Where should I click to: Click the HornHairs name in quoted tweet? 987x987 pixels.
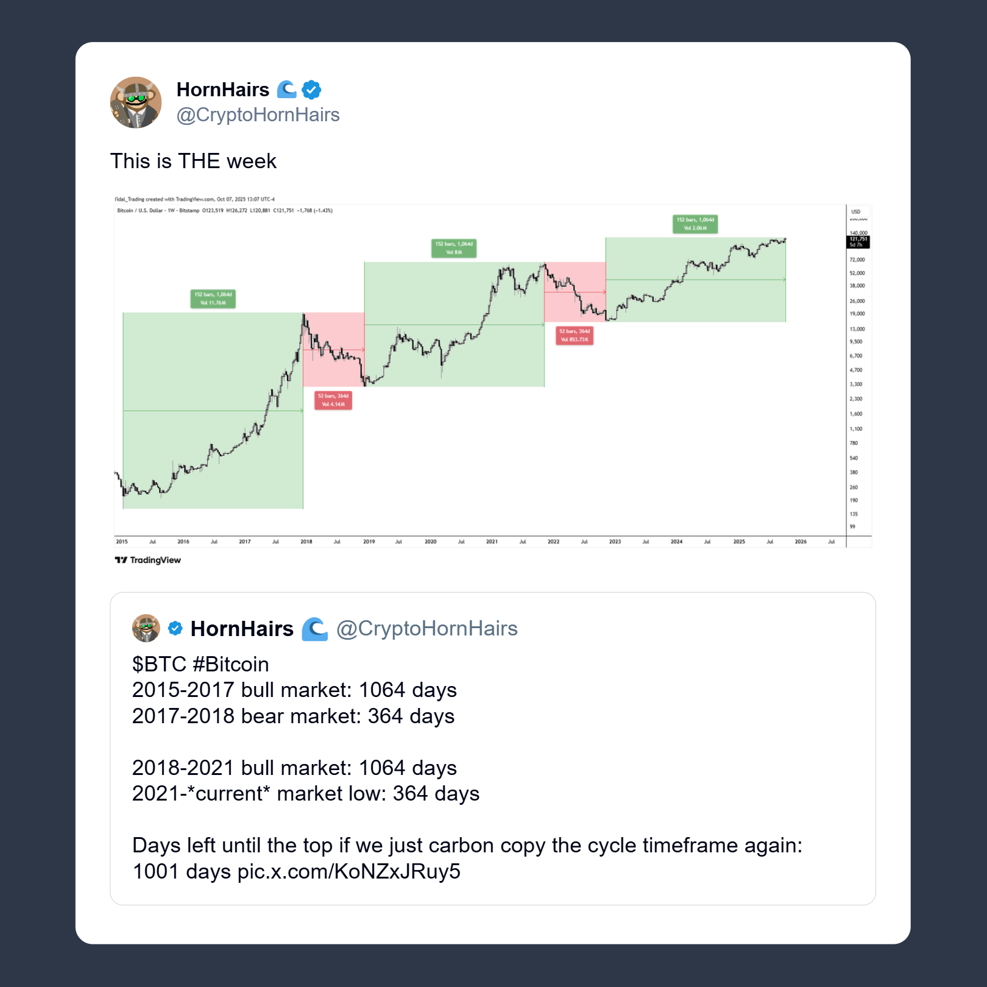click(242, 629)
